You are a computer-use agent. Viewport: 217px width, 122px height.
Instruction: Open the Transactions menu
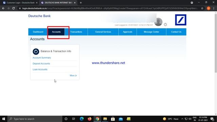[x=76, y=32]
